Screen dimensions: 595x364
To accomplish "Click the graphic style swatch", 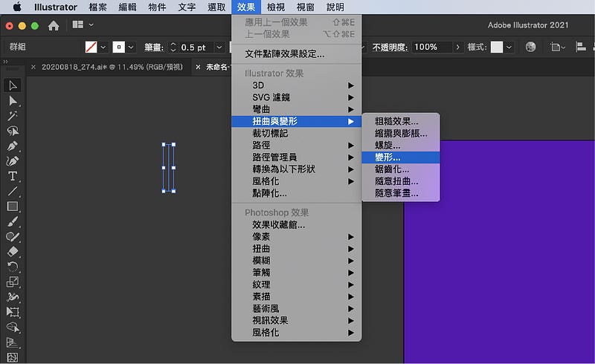I will (497, 48).
